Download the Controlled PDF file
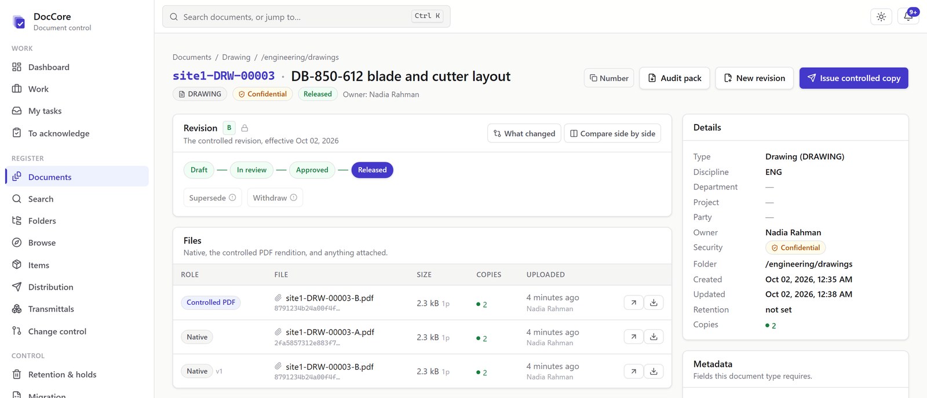 coord(654,302)
